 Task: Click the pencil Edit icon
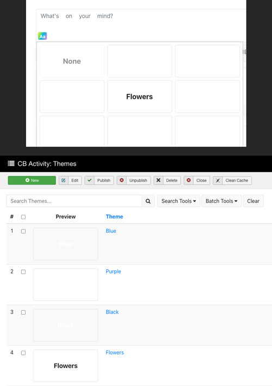[x=64, y=180]
